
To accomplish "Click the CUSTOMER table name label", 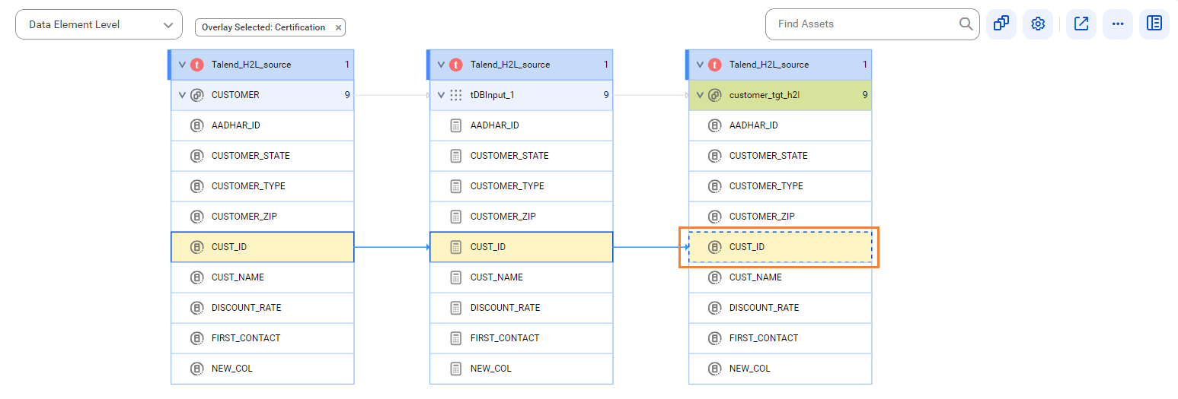I will (x=235, y=95).
